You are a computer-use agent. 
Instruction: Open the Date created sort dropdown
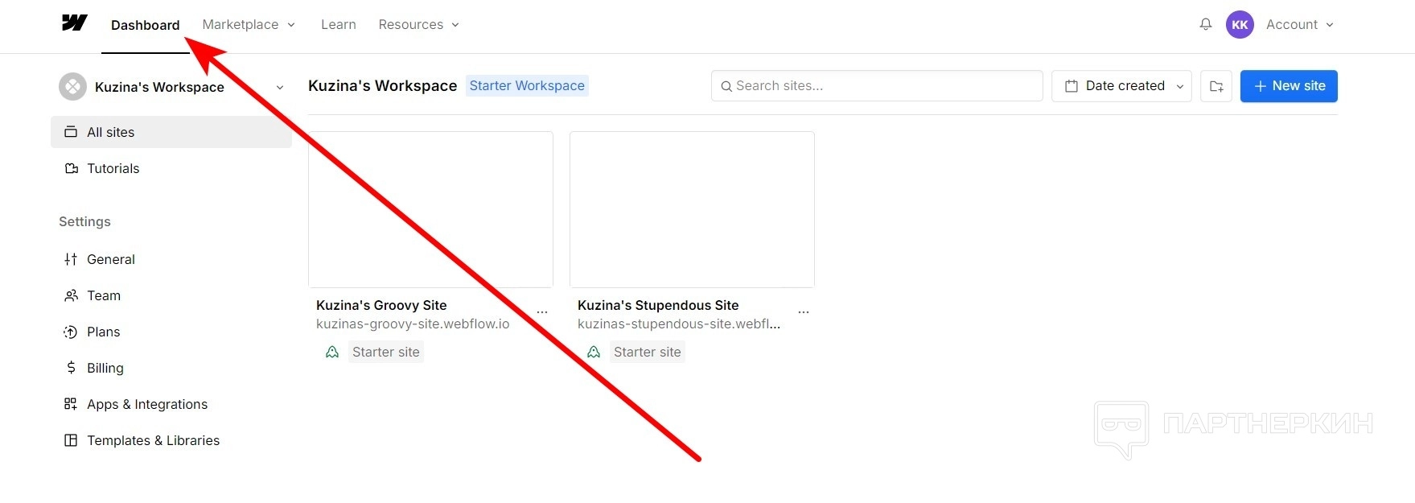click(1121, 86)
